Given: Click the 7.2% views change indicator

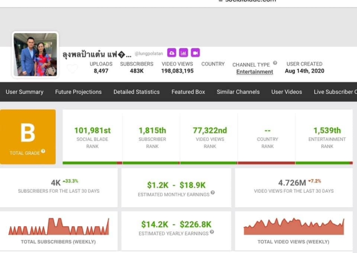Looking at the screenshot, I should tap(315, 181).
